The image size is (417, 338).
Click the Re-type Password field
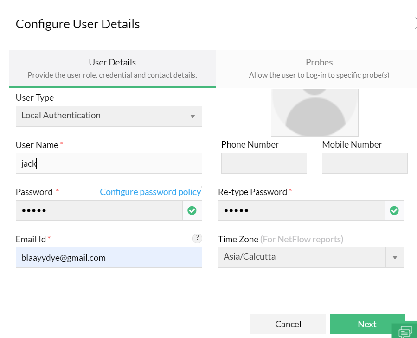[302, 210]
